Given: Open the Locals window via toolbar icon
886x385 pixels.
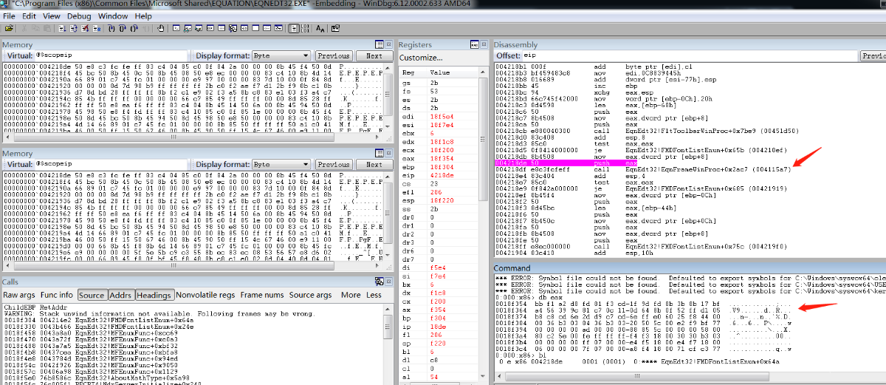Looking at the screenshot, I should [x=199, y=28].
